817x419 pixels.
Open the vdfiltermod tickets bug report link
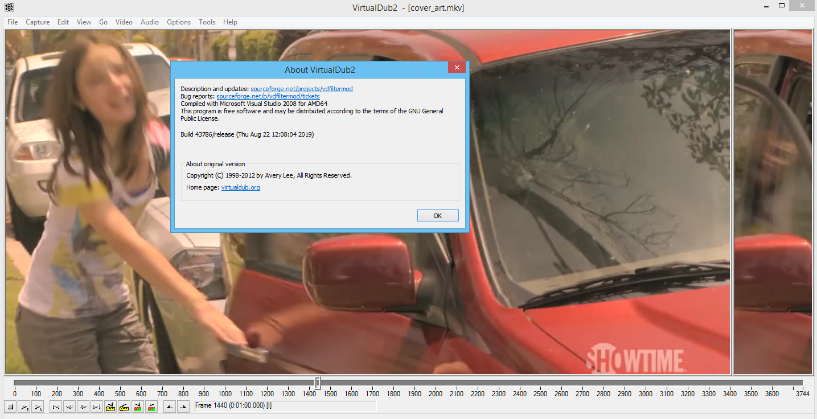tap(268, 96)
